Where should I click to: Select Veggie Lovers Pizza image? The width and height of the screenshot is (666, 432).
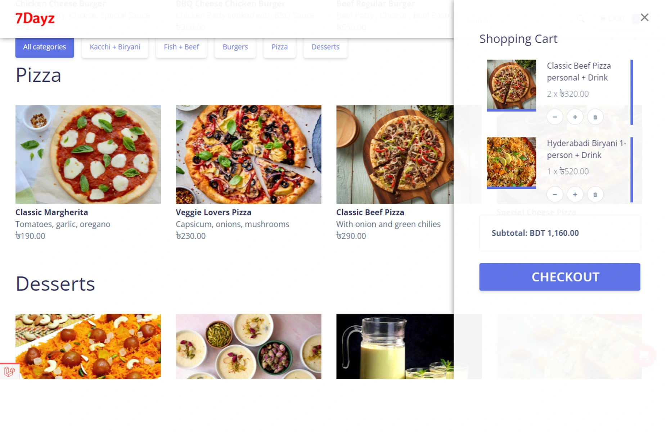248,154
